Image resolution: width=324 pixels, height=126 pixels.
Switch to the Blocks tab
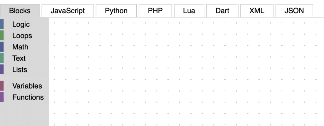coord(20,11)
